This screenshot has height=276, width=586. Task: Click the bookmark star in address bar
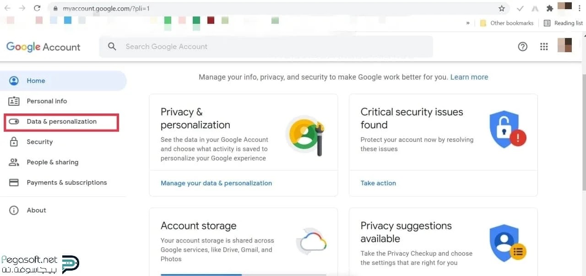[502, 8]
